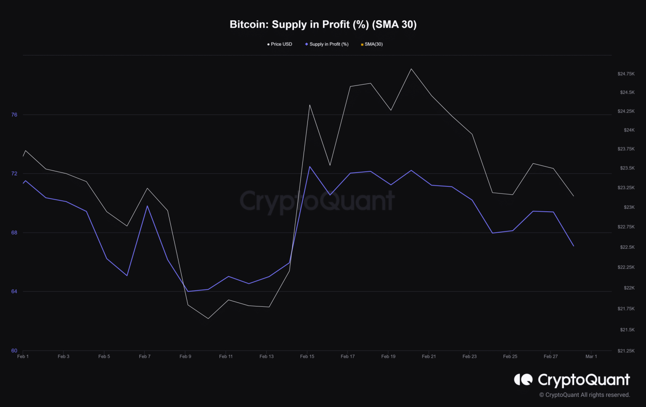Click the $24.75K label on right axis
The height and width of the screenshot is (407, 646).
[x=626, y=74]
